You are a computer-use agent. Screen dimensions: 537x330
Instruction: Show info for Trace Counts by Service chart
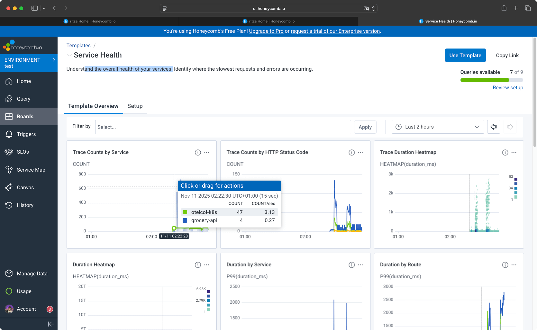click(198, 152)
